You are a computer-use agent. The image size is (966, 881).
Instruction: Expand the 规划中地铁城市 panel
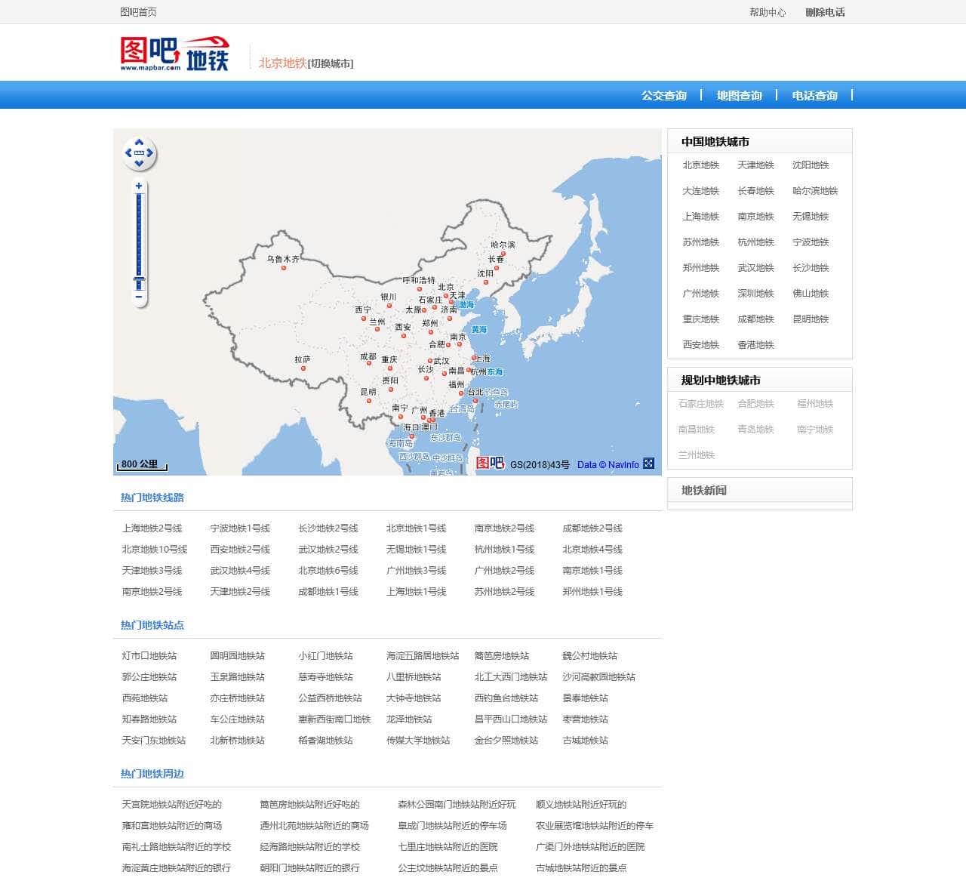click(x=722, y=380)
